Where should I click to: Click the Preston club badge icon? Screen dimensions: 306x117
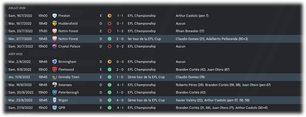pos(55,16)
